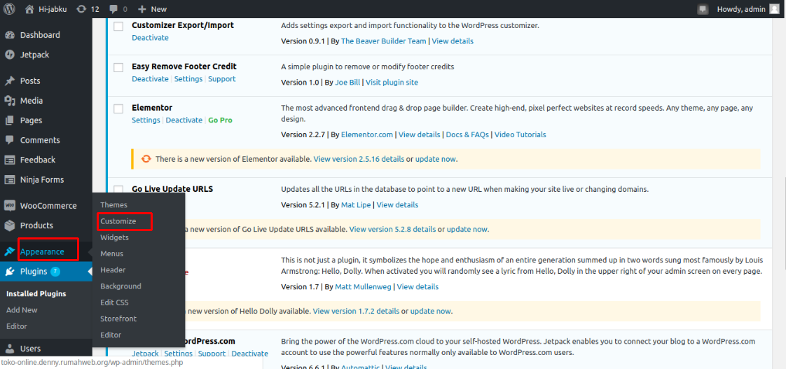The height and width of the screenshot is (369, 786).
Task: Open Customize in Appearance submenu
Action: point(118,221)
